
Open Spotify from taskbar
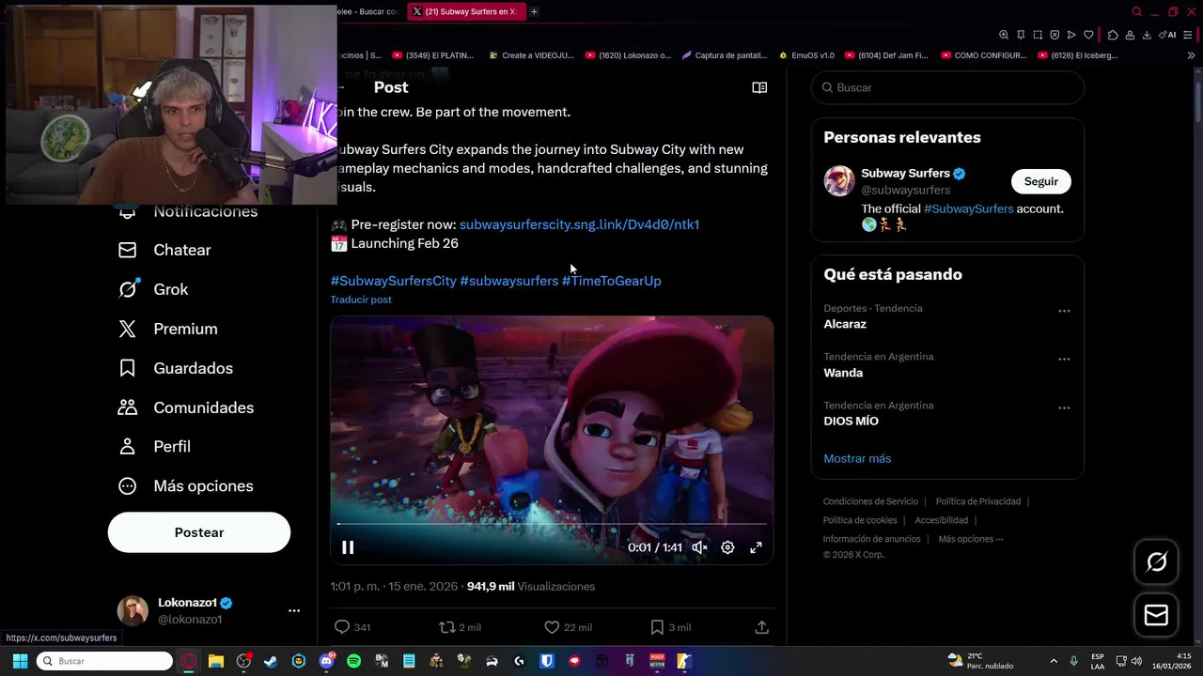coord(353,661)
